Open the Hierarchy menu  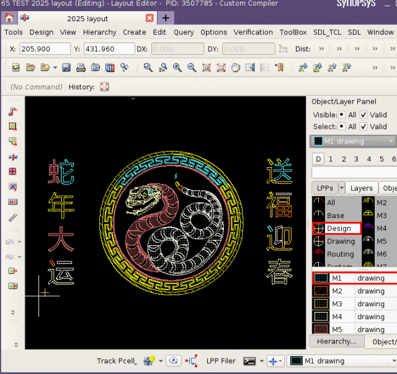[99, 32]
